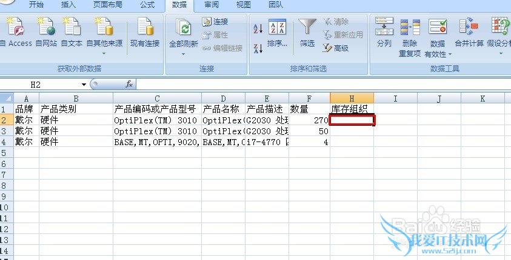The width and height of the screenshot is (511, 260).
Task: Click the cell with value 50
Action: [309, 131]
